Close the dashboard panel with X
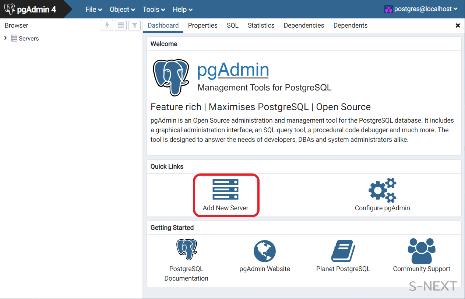 458,25
